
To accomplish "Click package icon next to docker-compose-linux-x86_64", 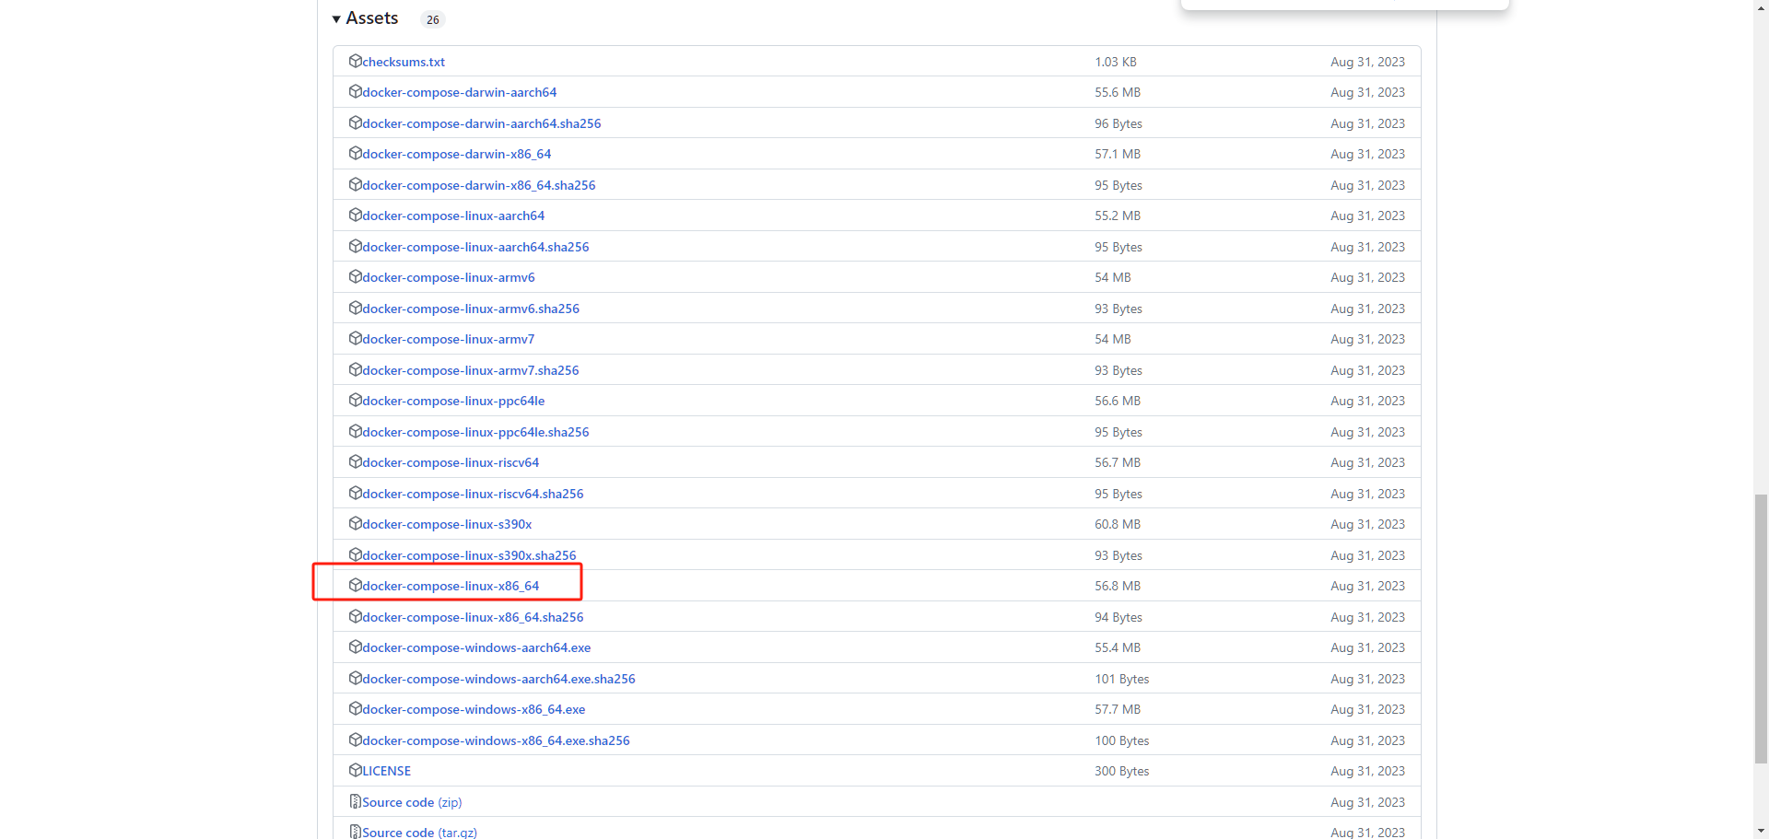I will (355, 586).
